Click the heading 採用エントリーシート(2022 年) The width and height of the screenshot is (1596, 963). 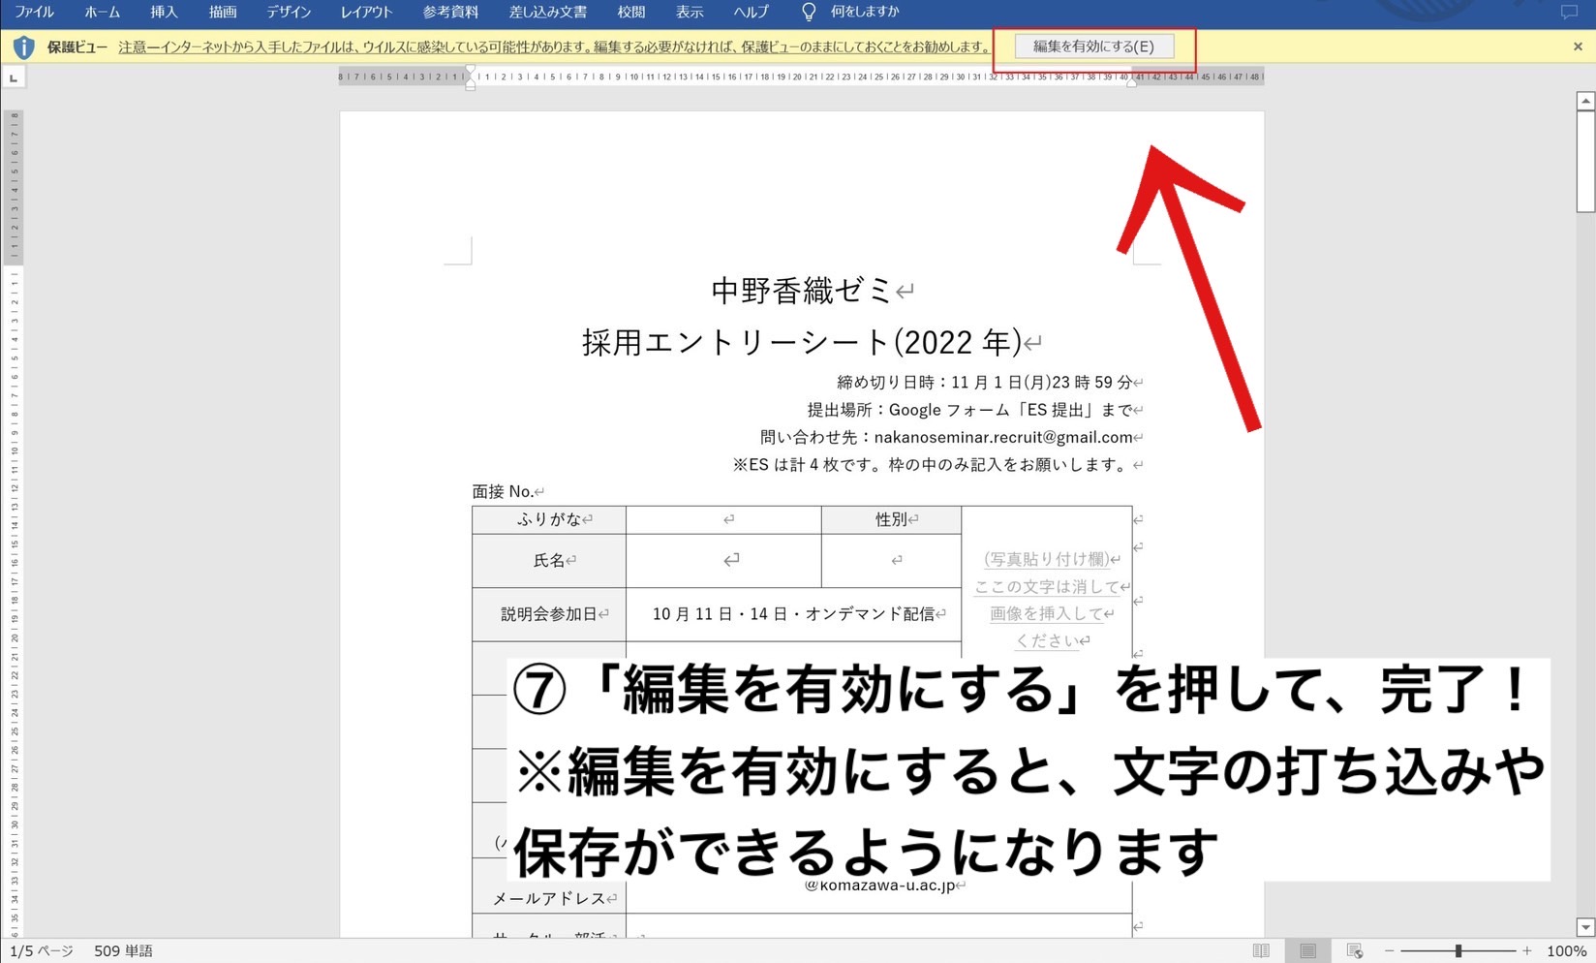(802, 342)
